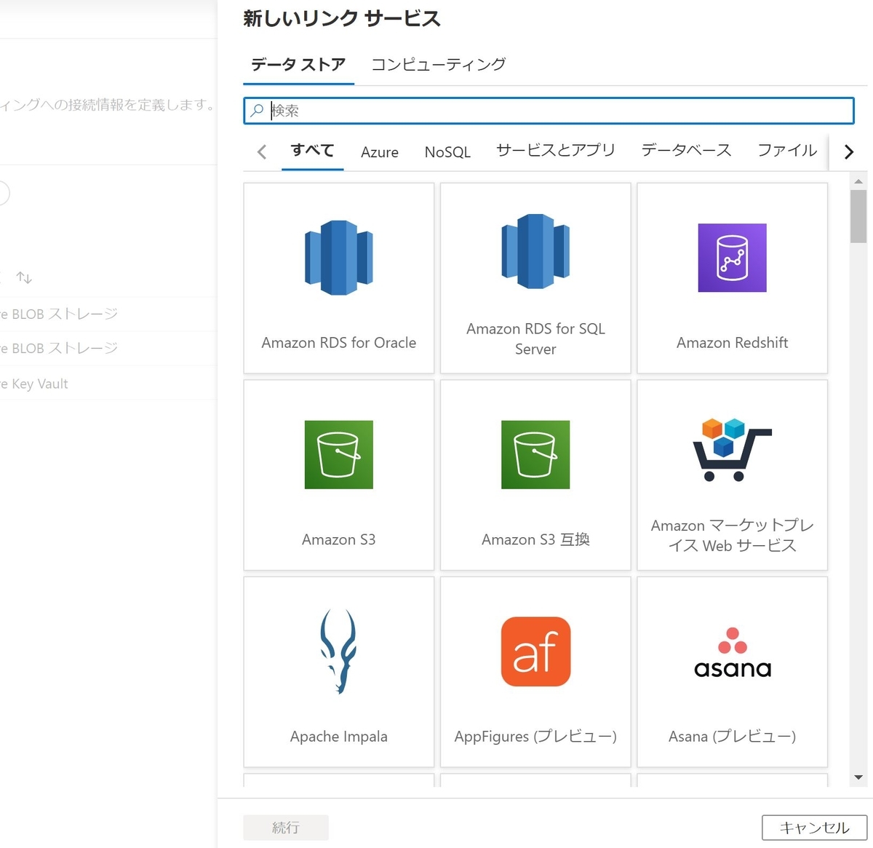Choose the Asana logo icon
The image size is (873, 848).
pyautogui.click(x=733, y=652)
